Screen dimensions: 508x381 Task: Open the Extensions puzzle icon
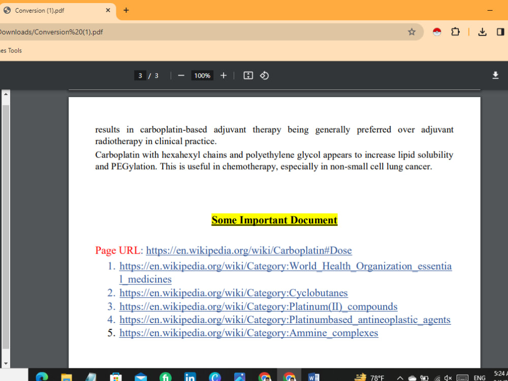455,31
